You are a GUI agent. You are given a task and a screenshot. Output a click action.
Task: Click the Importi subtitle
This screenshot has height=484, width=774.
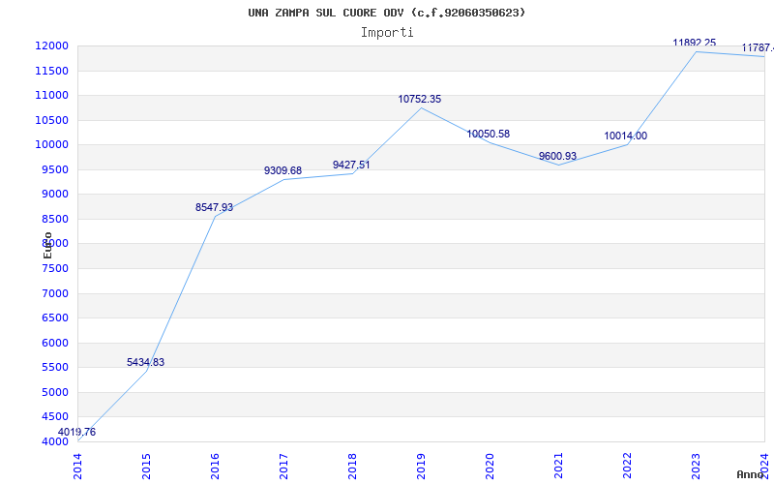point(387,33)
